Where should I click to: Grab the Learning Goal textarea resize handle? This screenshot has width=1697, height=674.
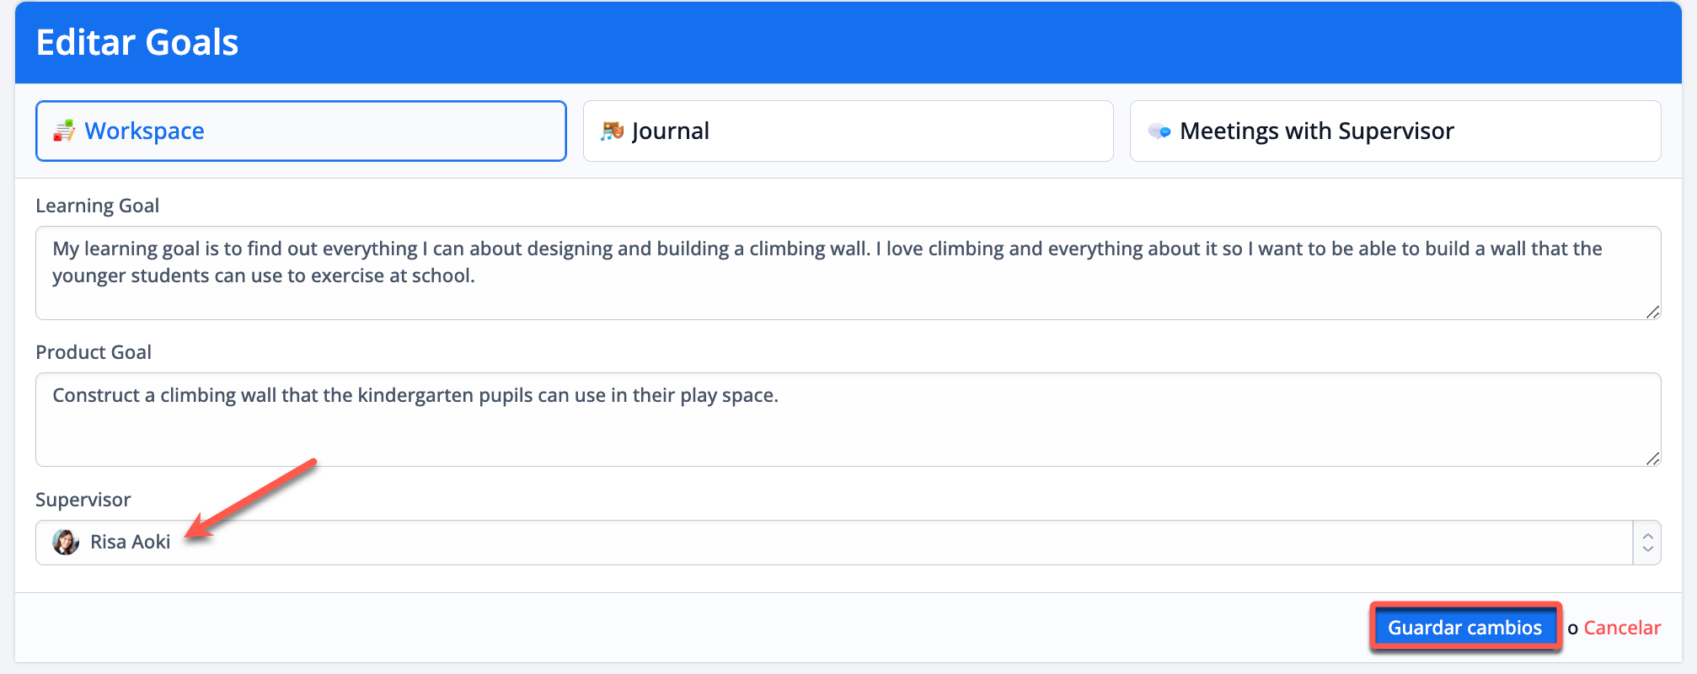pyautogui.click(x=1652, y=312)
